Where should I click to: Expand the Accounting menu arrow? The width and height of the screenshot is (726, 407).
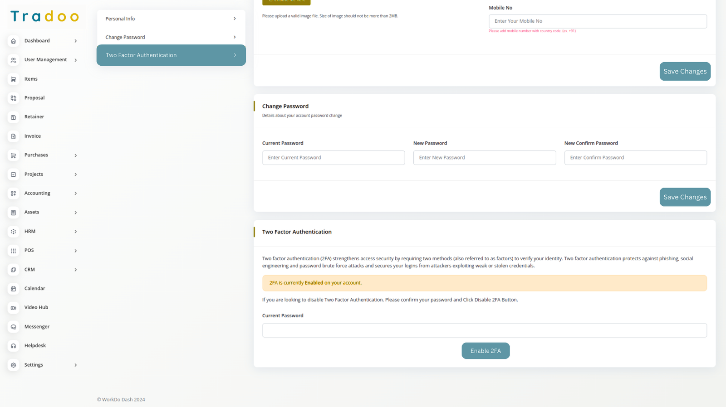[76, 194]
